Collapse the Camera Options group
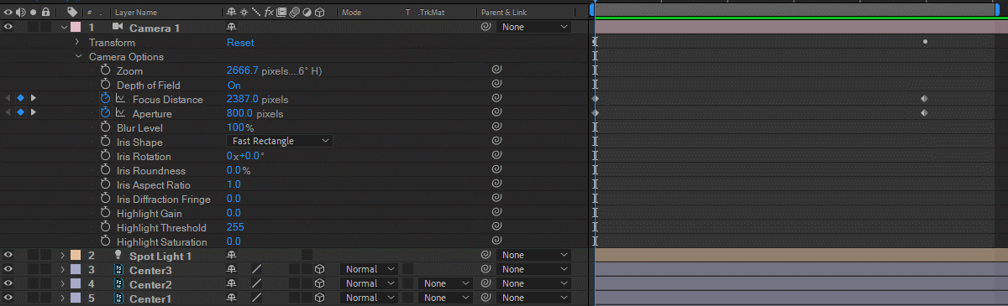 pos(78,56)
